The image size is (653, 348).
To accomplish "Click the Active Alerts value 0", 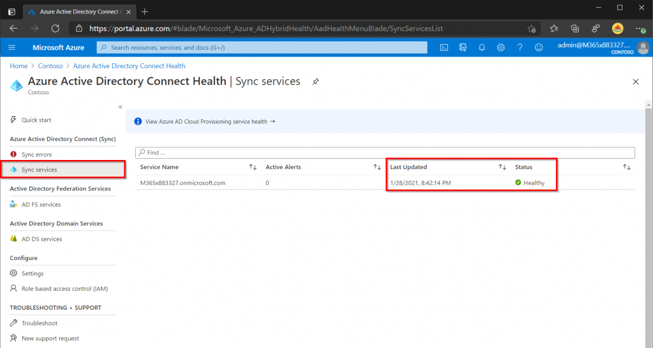I will (267, 183).
